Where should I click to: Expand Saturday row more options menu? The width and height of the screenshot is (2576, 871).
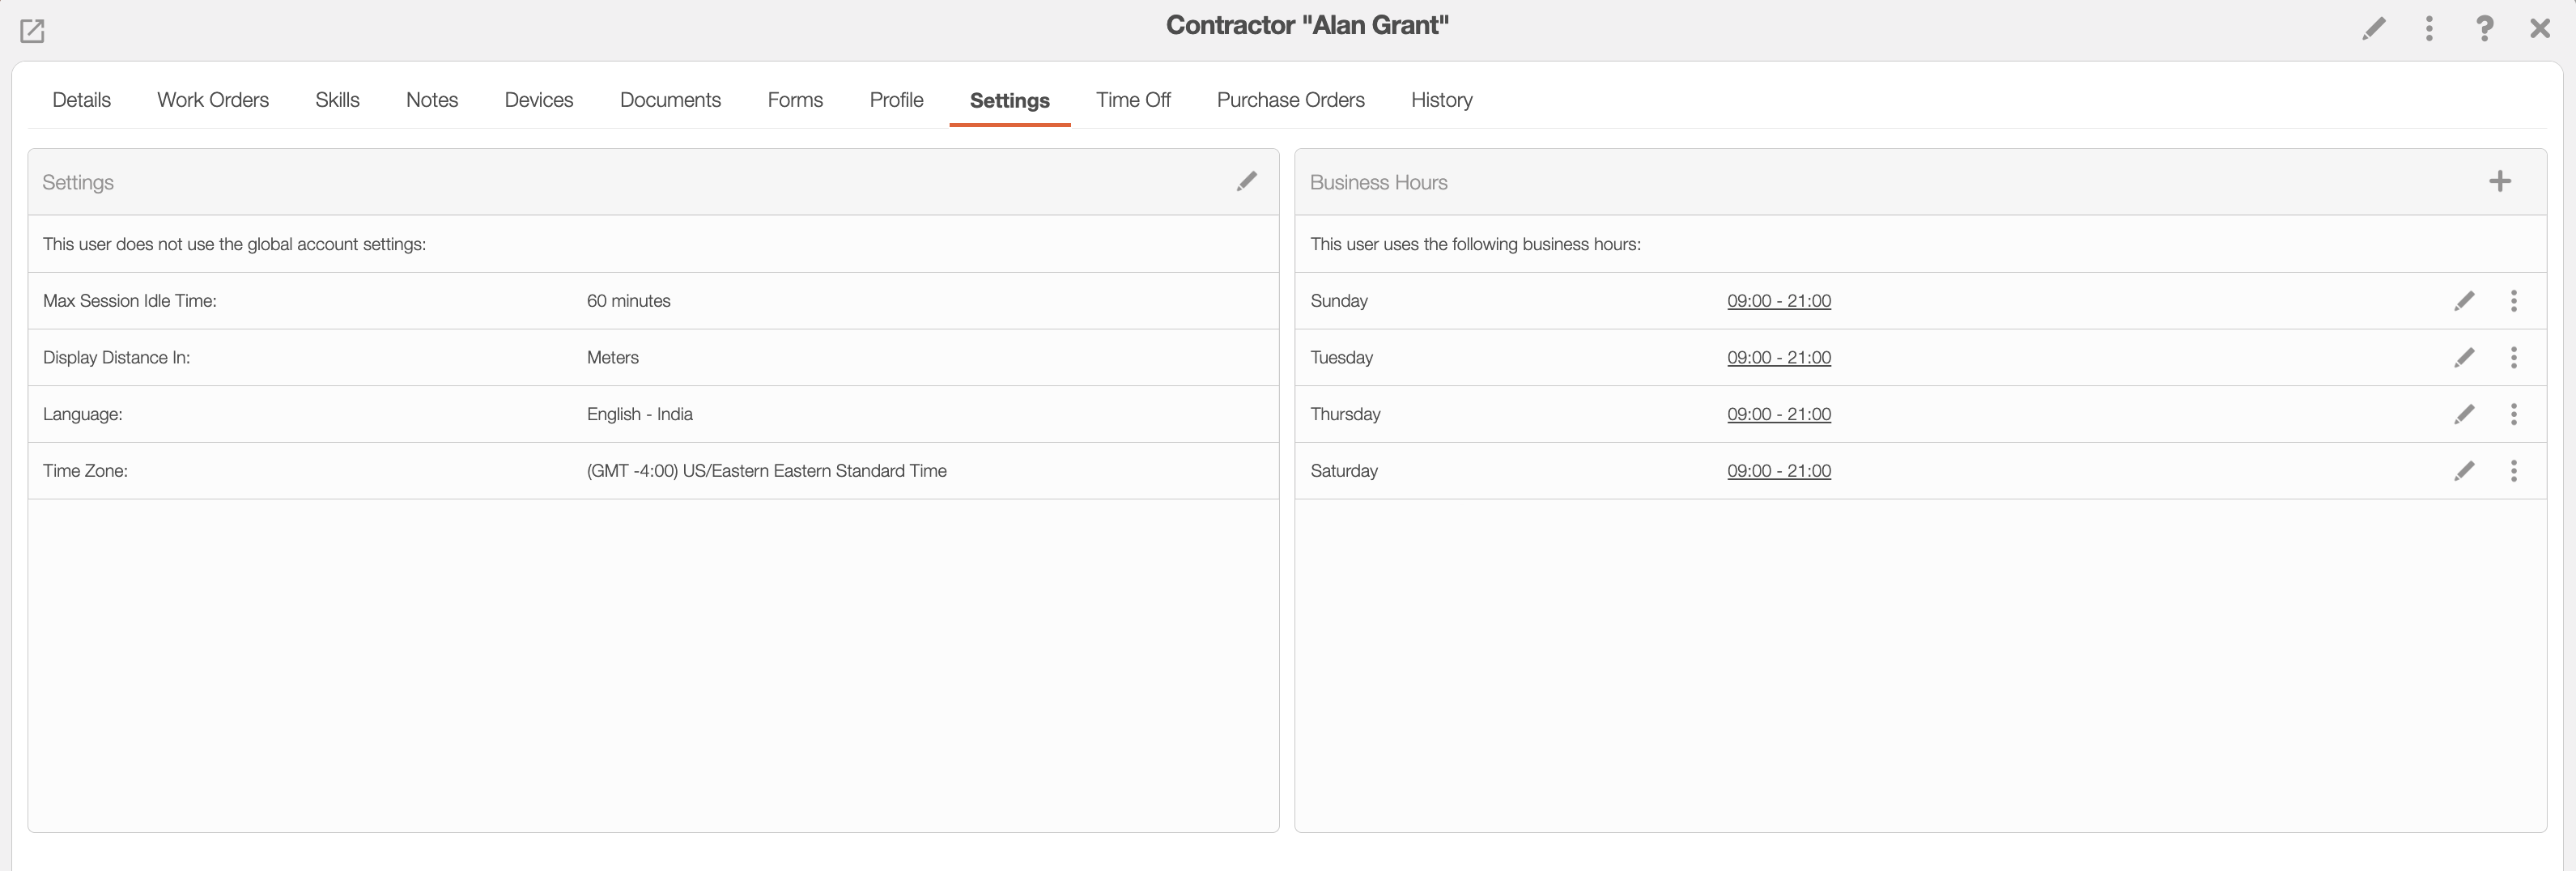tap(2514, 471)
